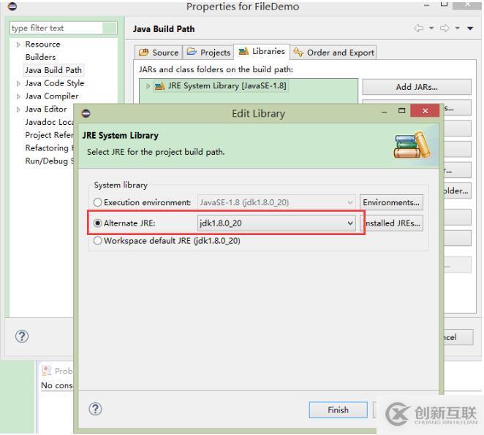
Task: Select Java Code Style in the tree
Action: [x=55, y=83]
